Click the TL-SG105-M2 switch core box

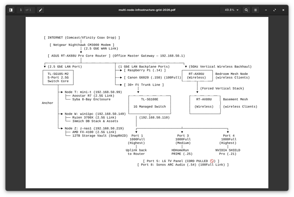[58, 77]
